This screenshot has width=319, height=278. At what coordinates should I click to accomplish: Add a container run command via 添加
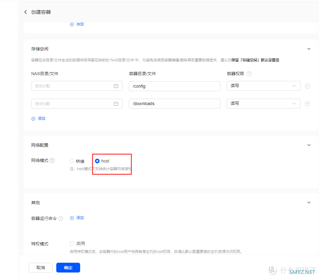coord(77,218)
